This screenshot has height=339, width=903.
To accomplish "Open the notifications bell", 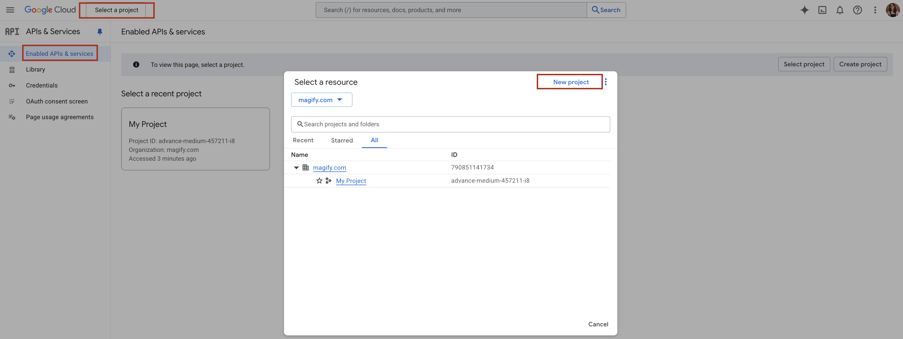I will tap(840, 10).
